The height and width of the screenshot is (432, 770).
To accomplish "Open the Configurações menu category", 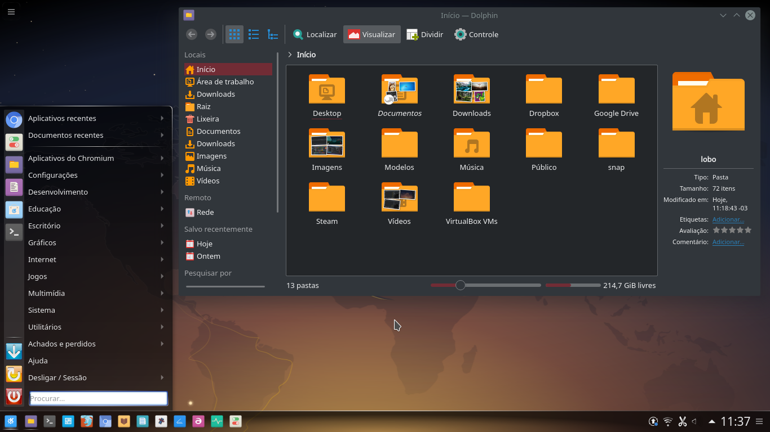I will click(x=52, y=175).
